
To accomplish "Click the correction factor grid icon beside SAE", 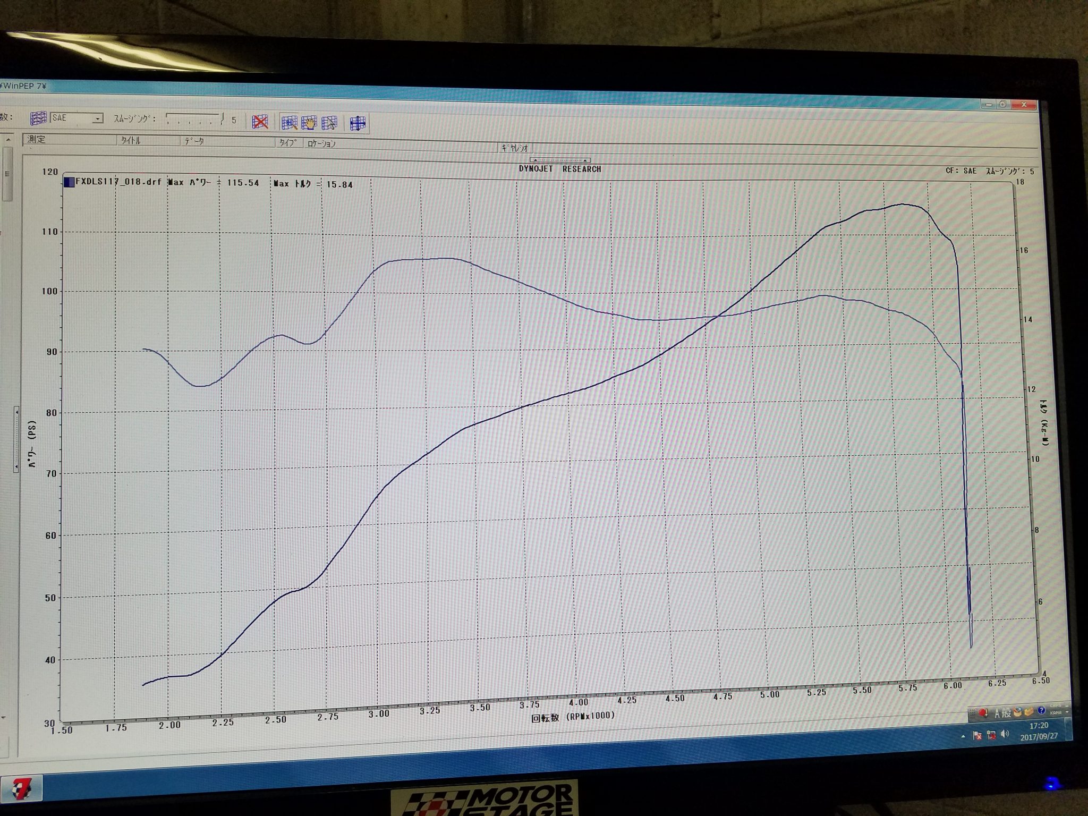I will click(38, 118).
